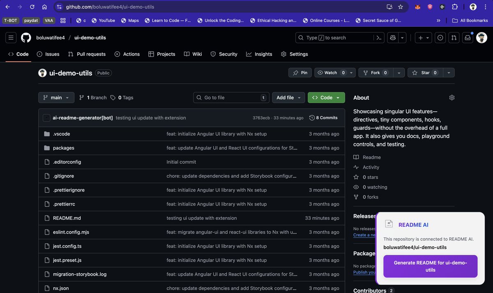Click the ai-readme-generator bot avatar

46,118
